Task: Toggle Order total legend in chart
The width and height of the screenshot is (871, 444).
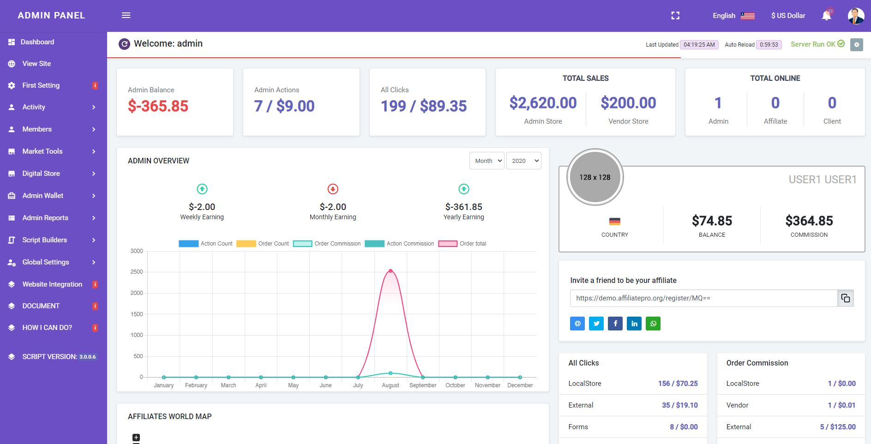Action: (x=462, y=244)
